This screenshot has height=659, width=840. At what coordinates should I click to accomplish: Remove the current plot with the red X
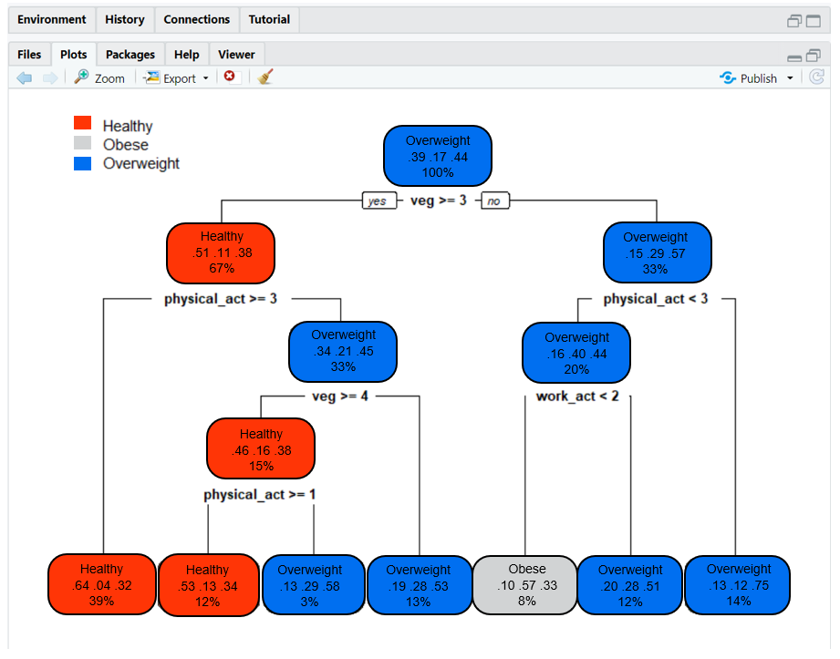point(231,77)
